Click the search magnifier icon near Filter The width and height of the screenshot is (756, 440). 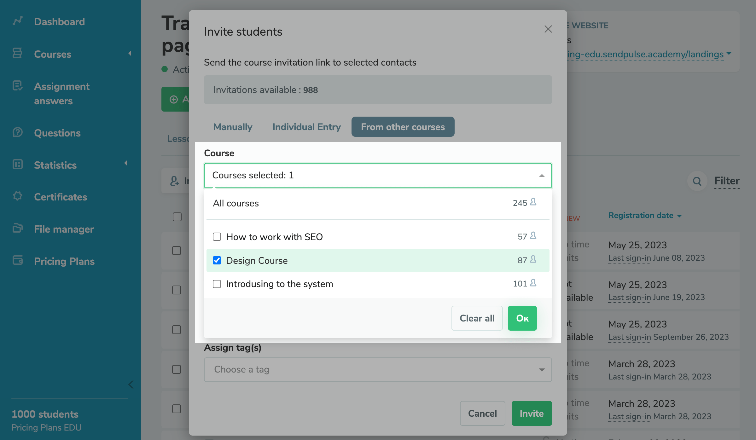point(697,181)
